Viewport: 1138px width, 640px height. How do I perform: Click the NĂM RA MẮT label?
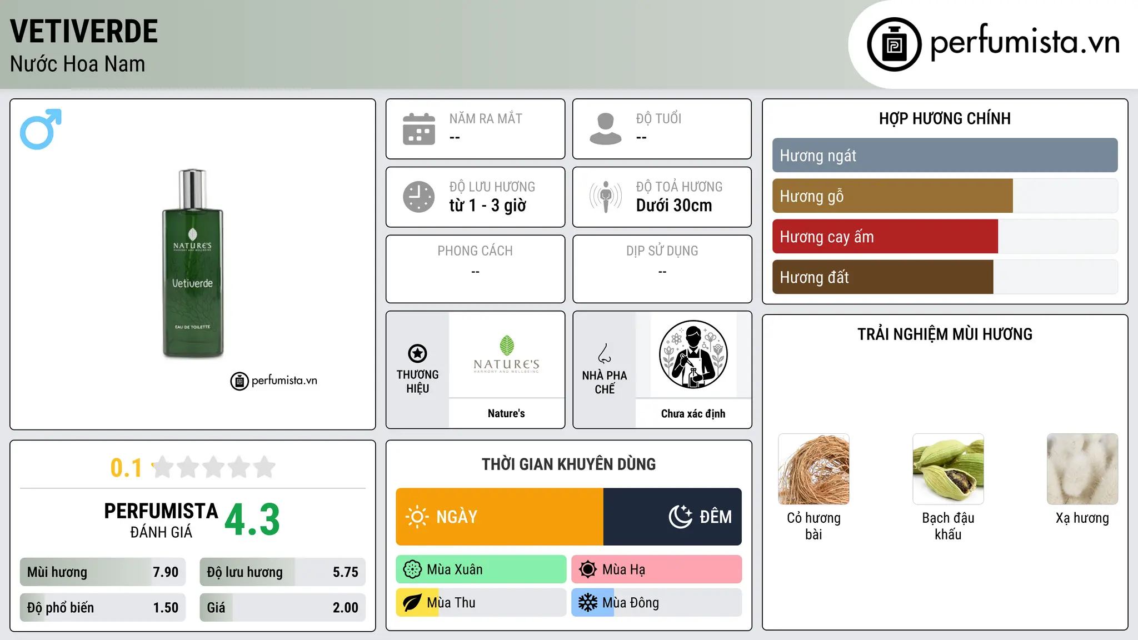(x=486, y=118)
